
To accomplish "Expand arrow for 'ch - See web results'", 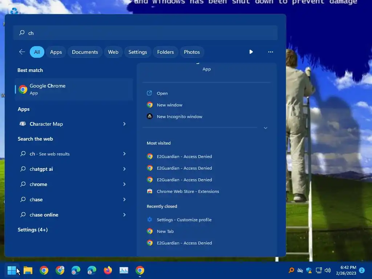I will (124, 154).
